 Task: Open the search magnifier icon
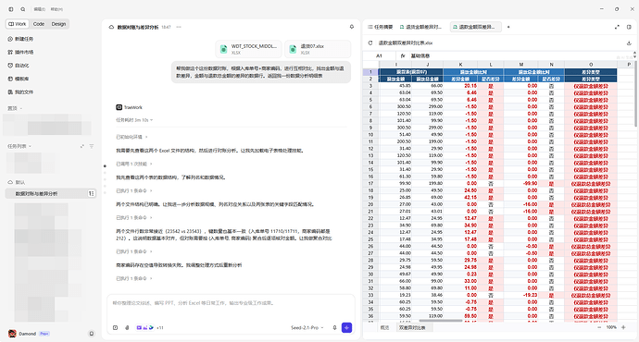23,9
